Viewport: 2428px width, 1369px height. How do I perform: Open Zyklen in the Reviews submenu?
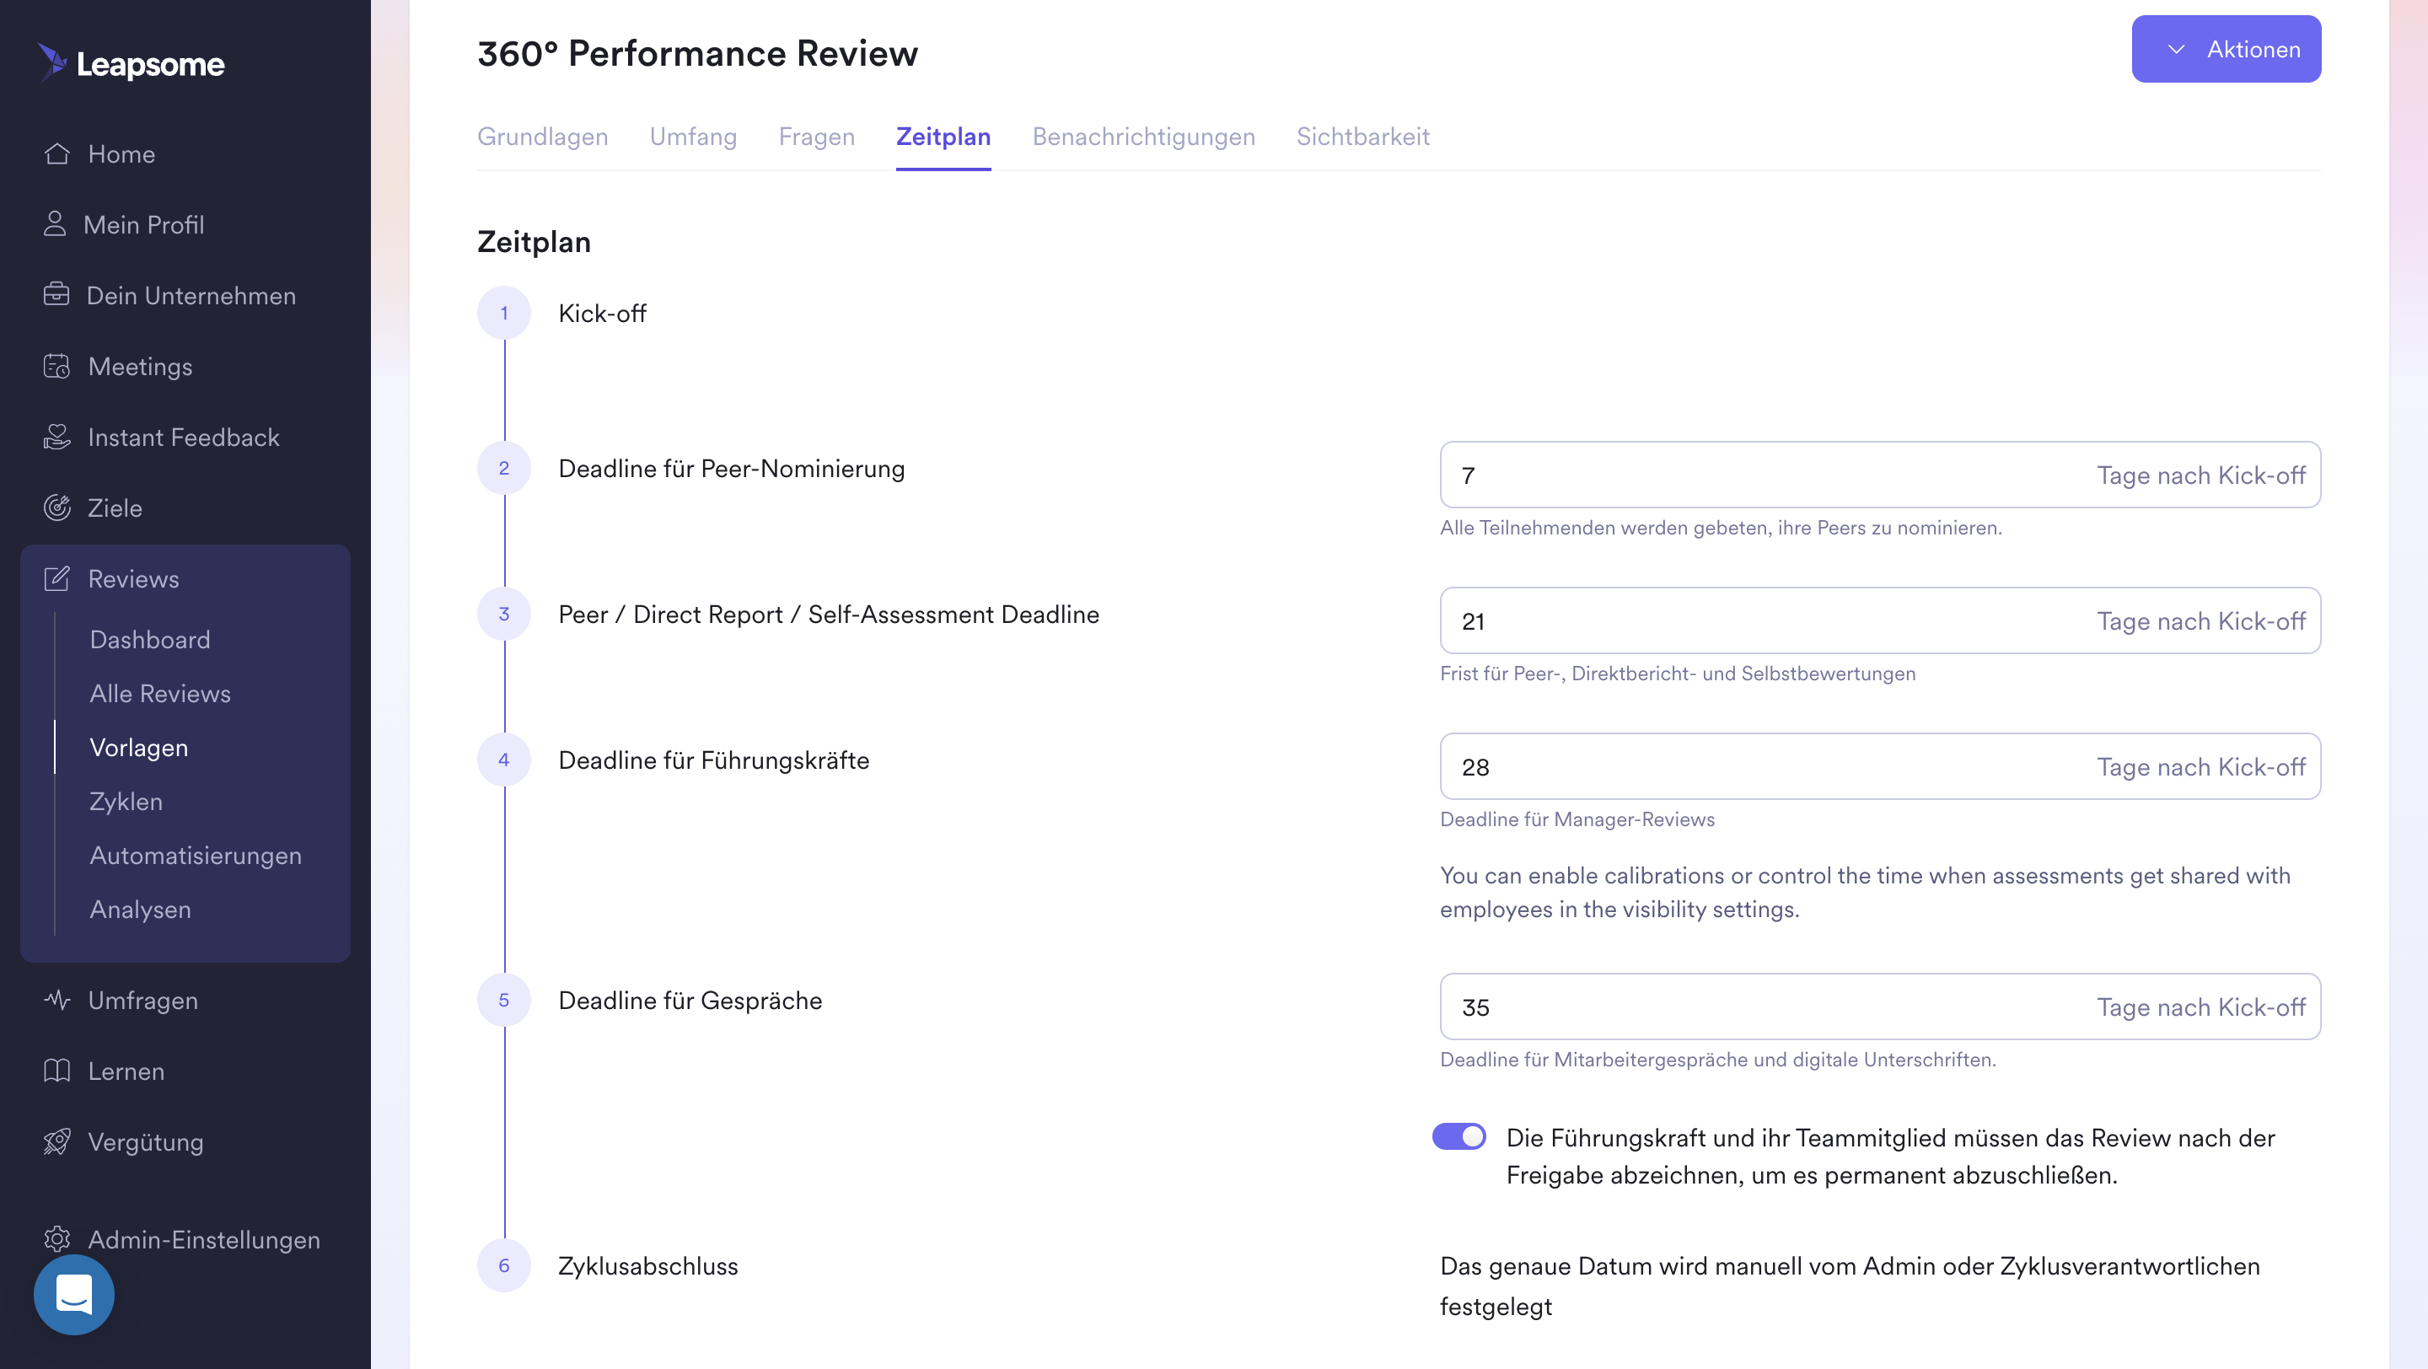(x=126, y=801)
